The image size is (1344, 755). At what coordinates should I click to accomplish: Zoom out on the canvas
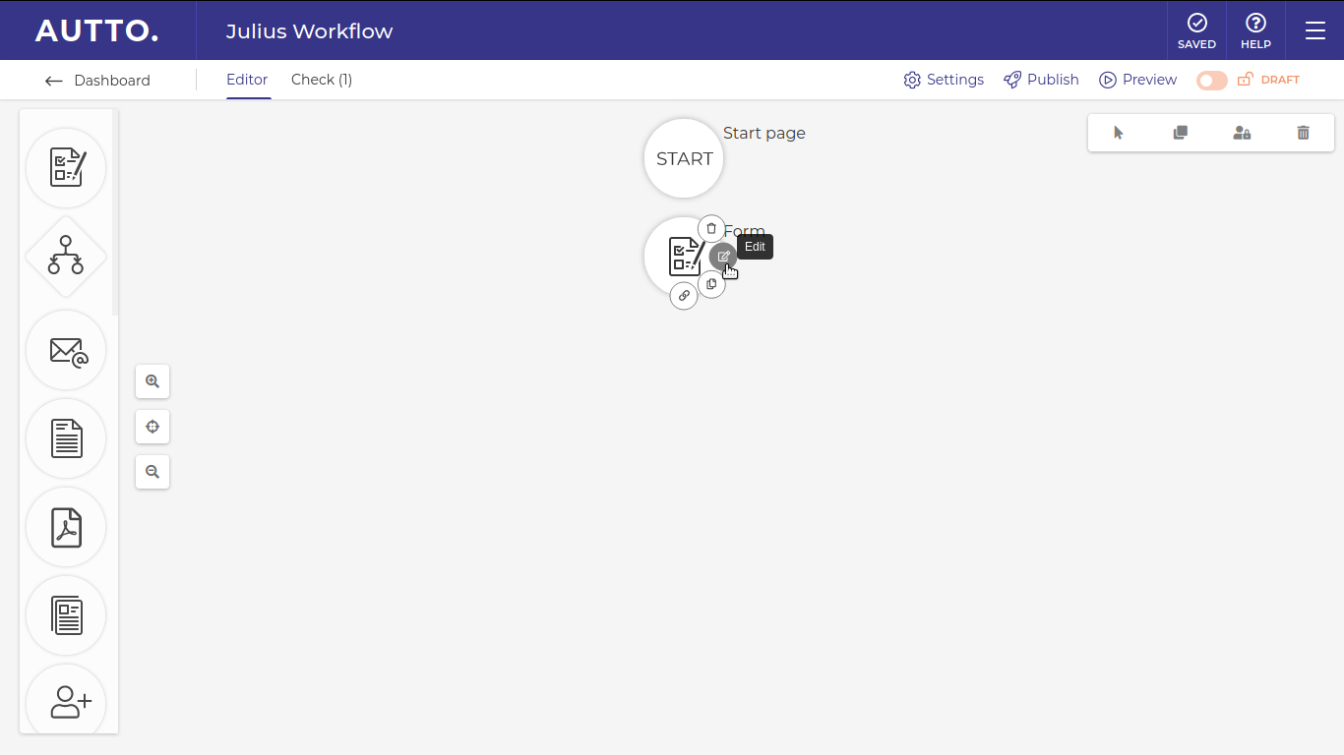pos(153,472)
